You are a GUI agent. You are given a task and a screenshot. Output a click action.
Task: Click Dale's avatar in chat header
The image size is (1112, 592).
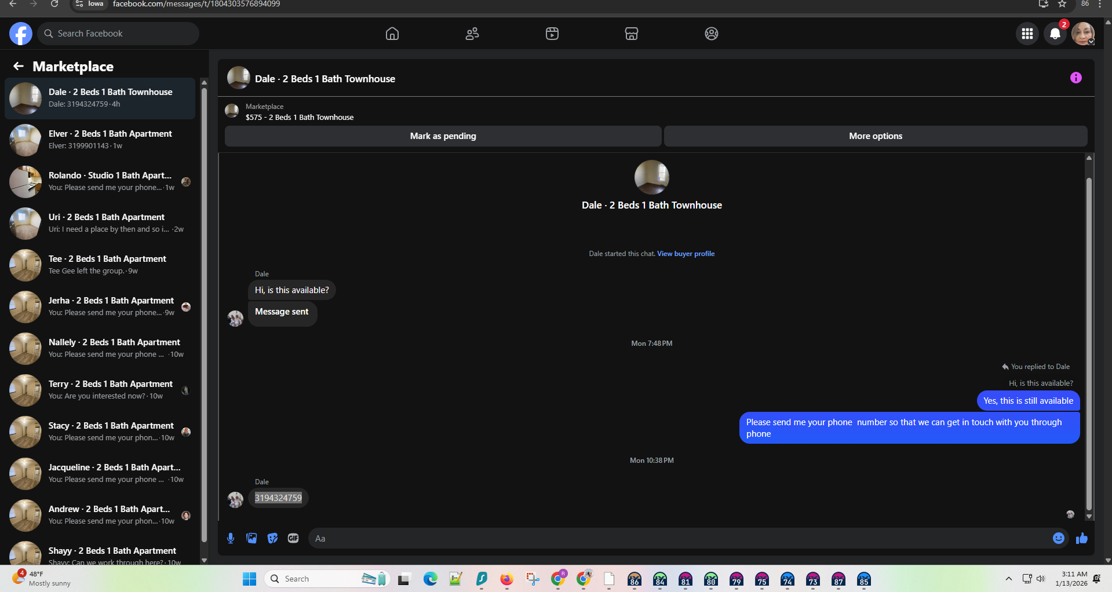239,78
